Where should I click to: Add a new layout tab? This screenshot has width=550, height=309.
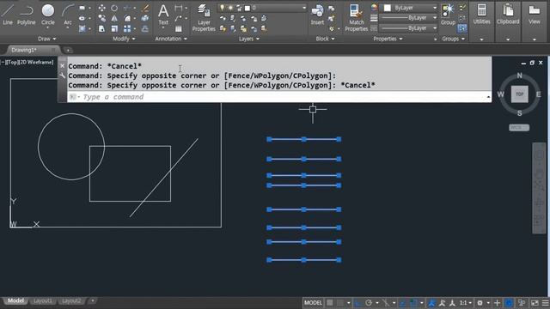[93, 301]
